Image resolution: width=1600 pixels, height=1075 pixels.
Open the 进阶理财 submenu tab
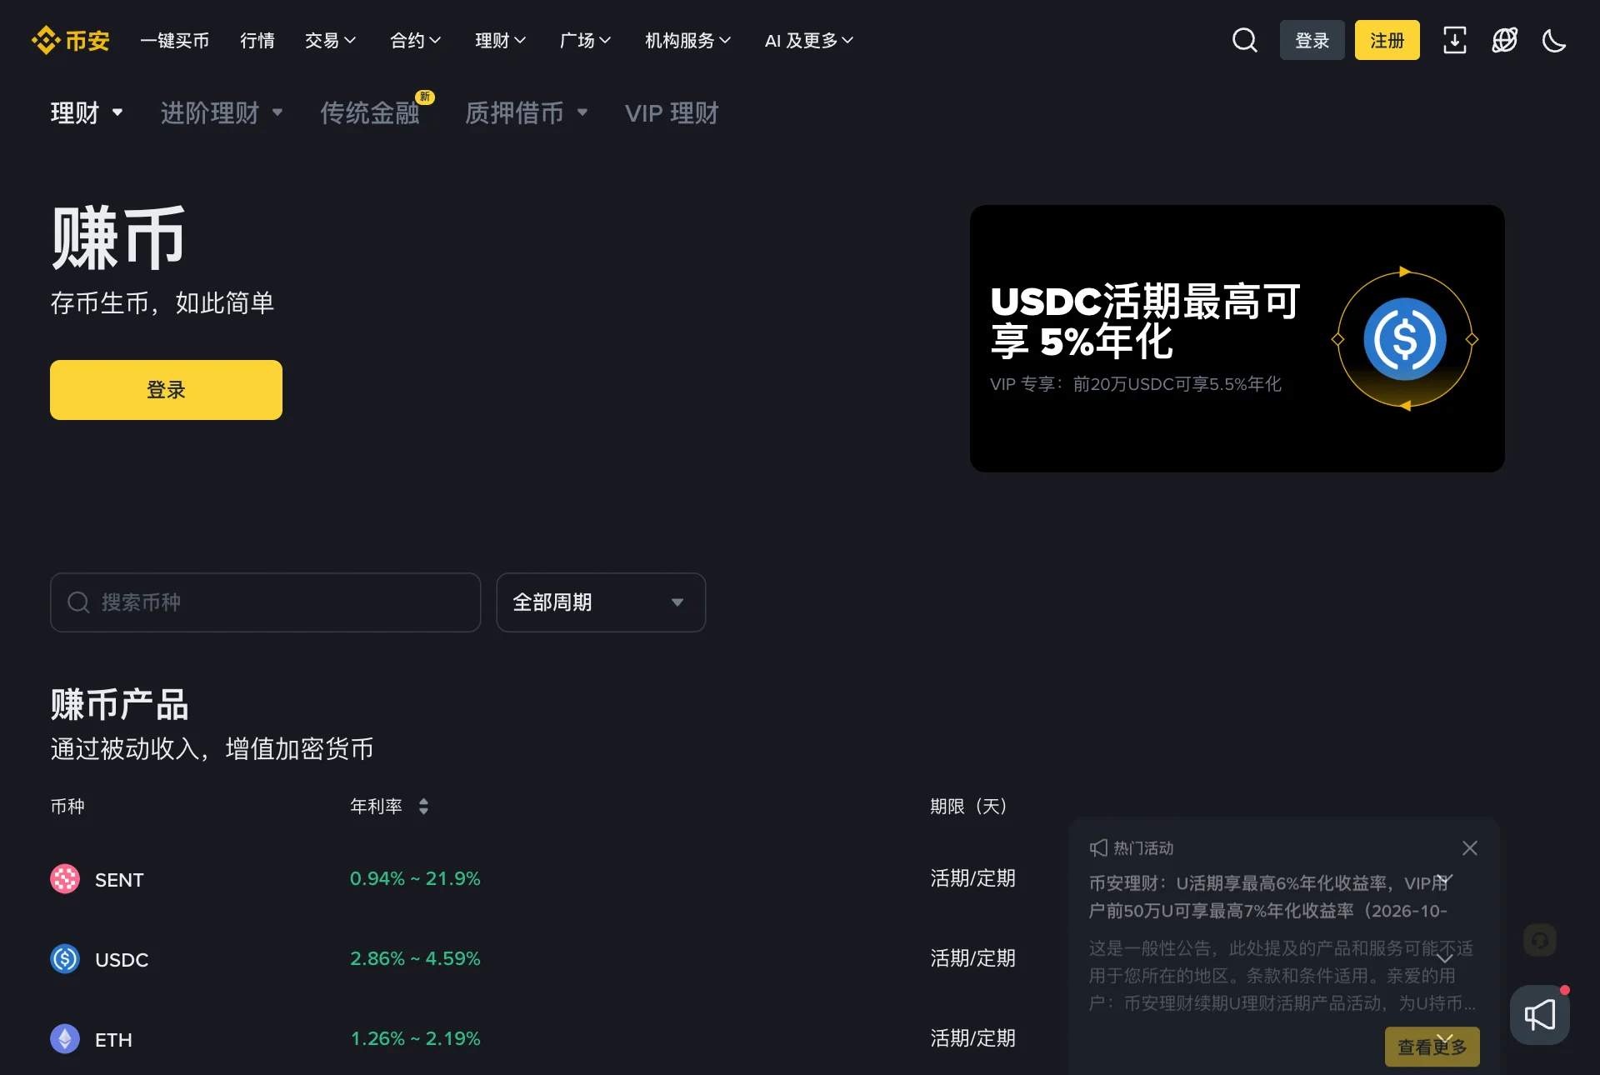222,112
